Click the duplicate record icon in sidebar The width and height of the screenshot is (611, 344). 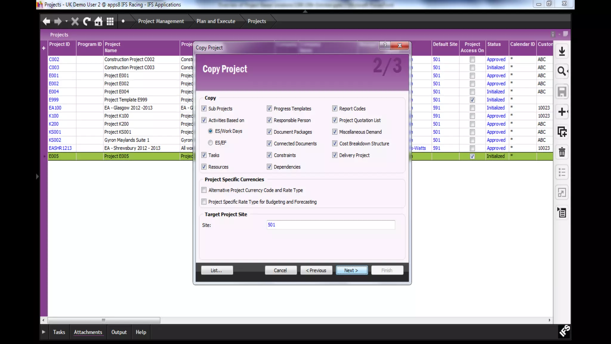[x=562, y=132]
